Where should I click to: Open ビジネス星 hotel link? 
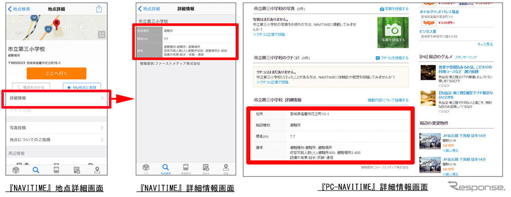pyautogui.click(x=428, y=32)
